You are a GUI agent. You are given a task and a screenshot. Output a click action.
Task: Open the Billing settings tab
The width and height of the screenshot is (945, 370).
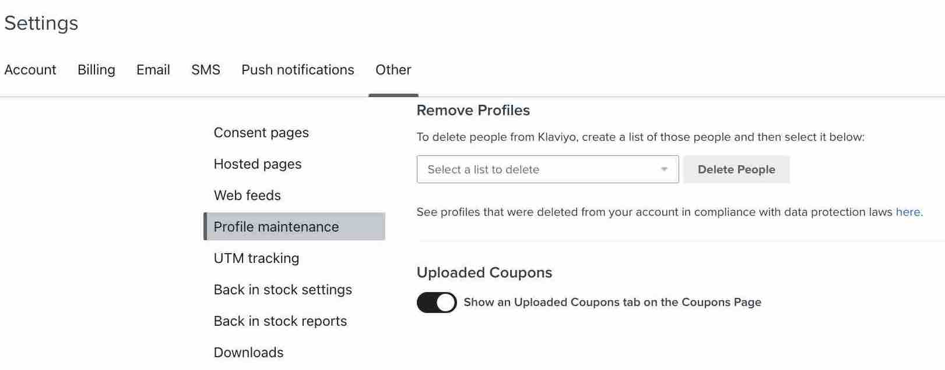[x=96, y=70]
